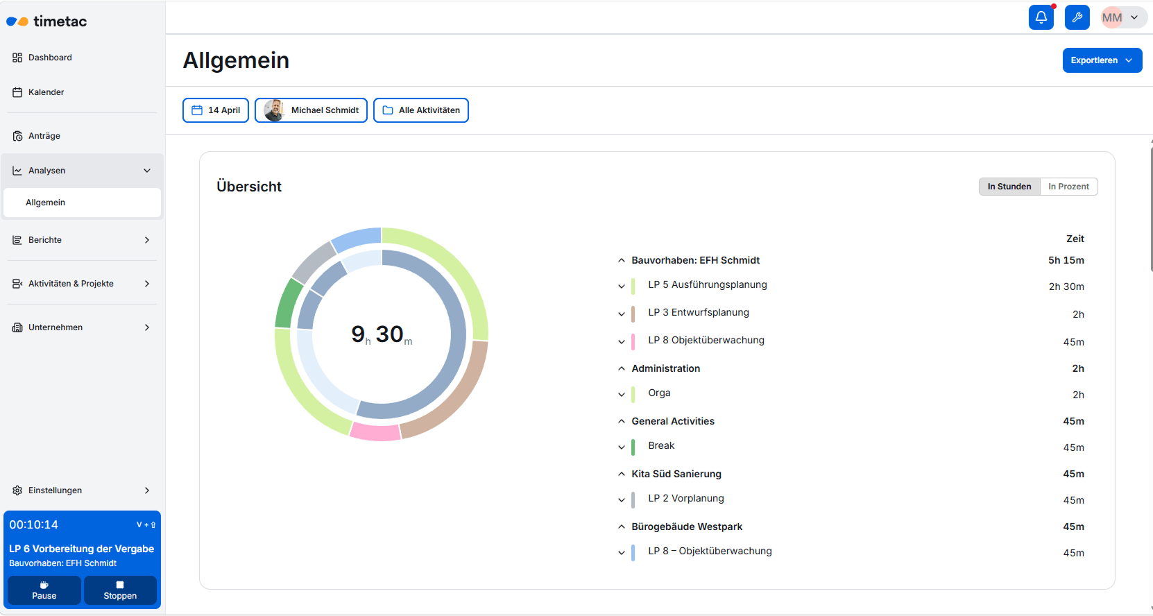
Task: Click the wrench tools icon
Action: click(x=1077, y=17)
